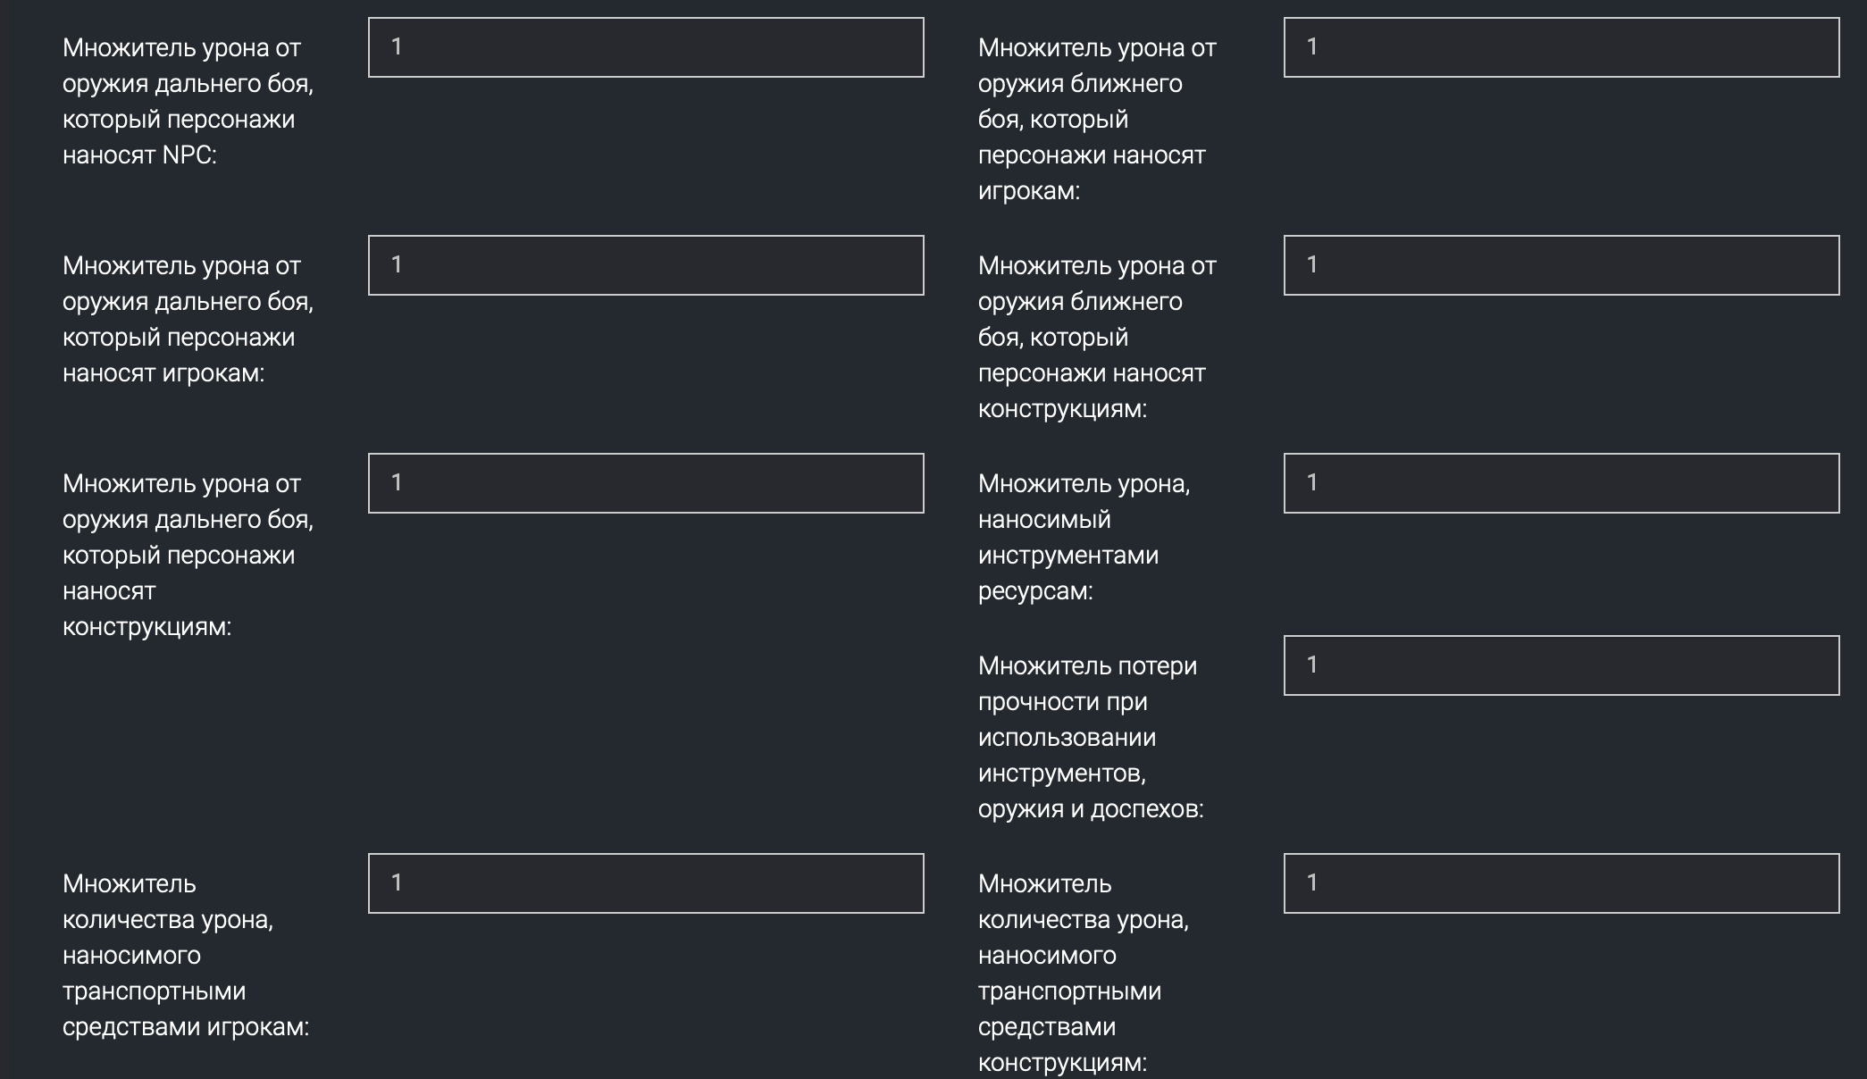Click melee weapon damage to structures input box
1867x1079 pixels.
pyautogui.click(x=1561, y=265)
